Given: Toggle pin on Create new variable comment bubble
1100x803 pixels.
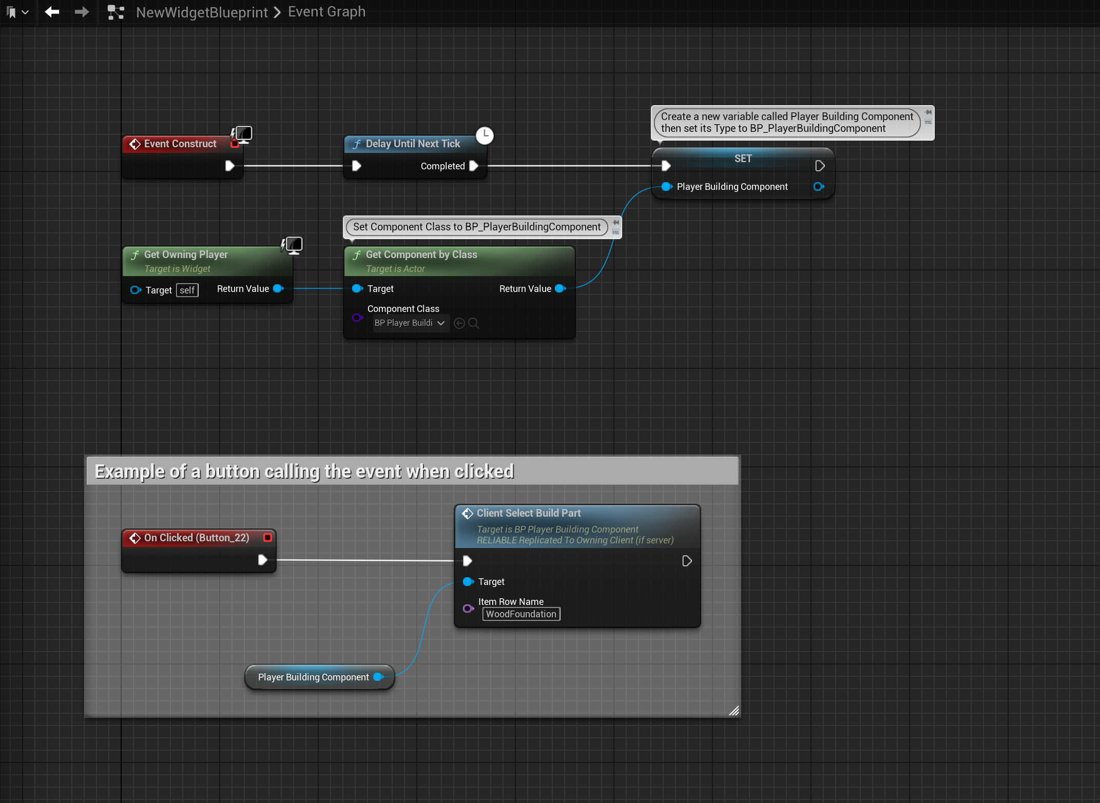Looking at the screenshot, I should tap(928, 112).
